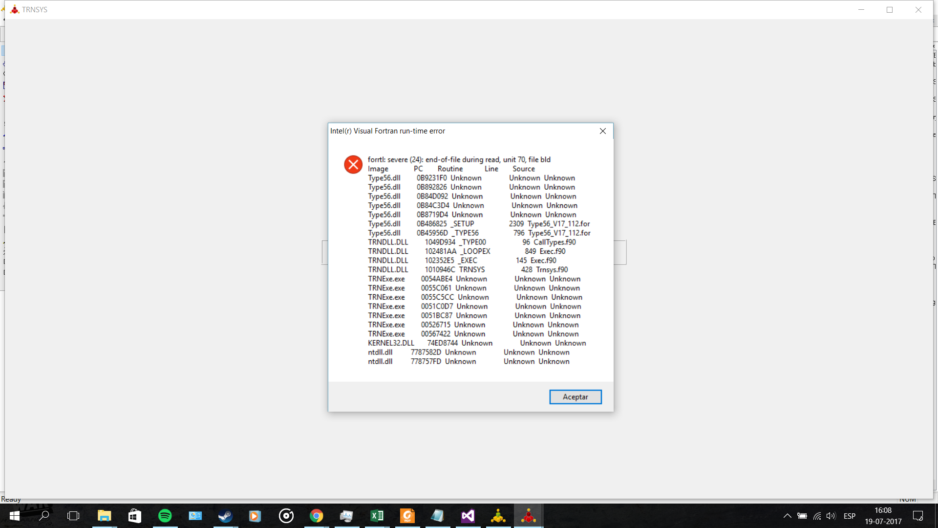This screenshot has height=528, width=938.
Task: Launch Steam from taskbar
Action: point(225,516)
